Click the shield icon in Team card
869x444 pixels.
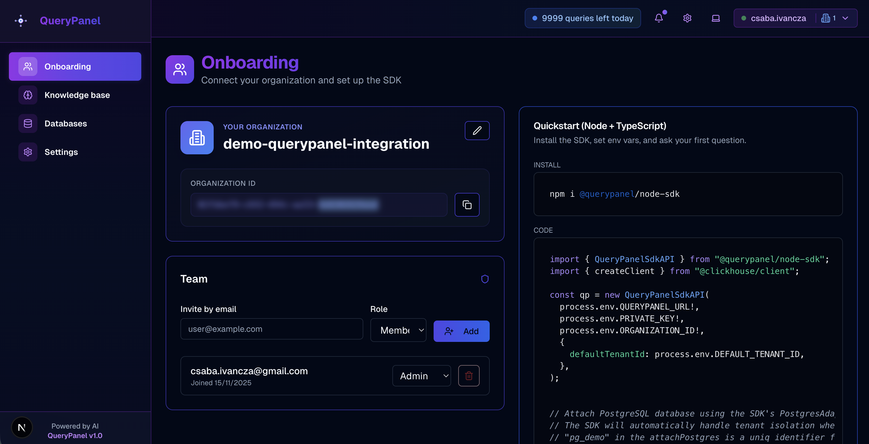pyautogui.click(x=484, y=279)
